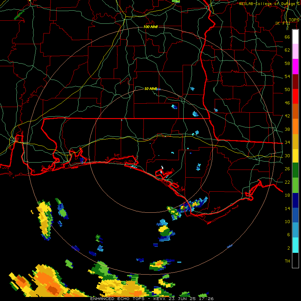Click the light pink legend color block
This screenshot has height=301, width=301.
pos(295,52)
